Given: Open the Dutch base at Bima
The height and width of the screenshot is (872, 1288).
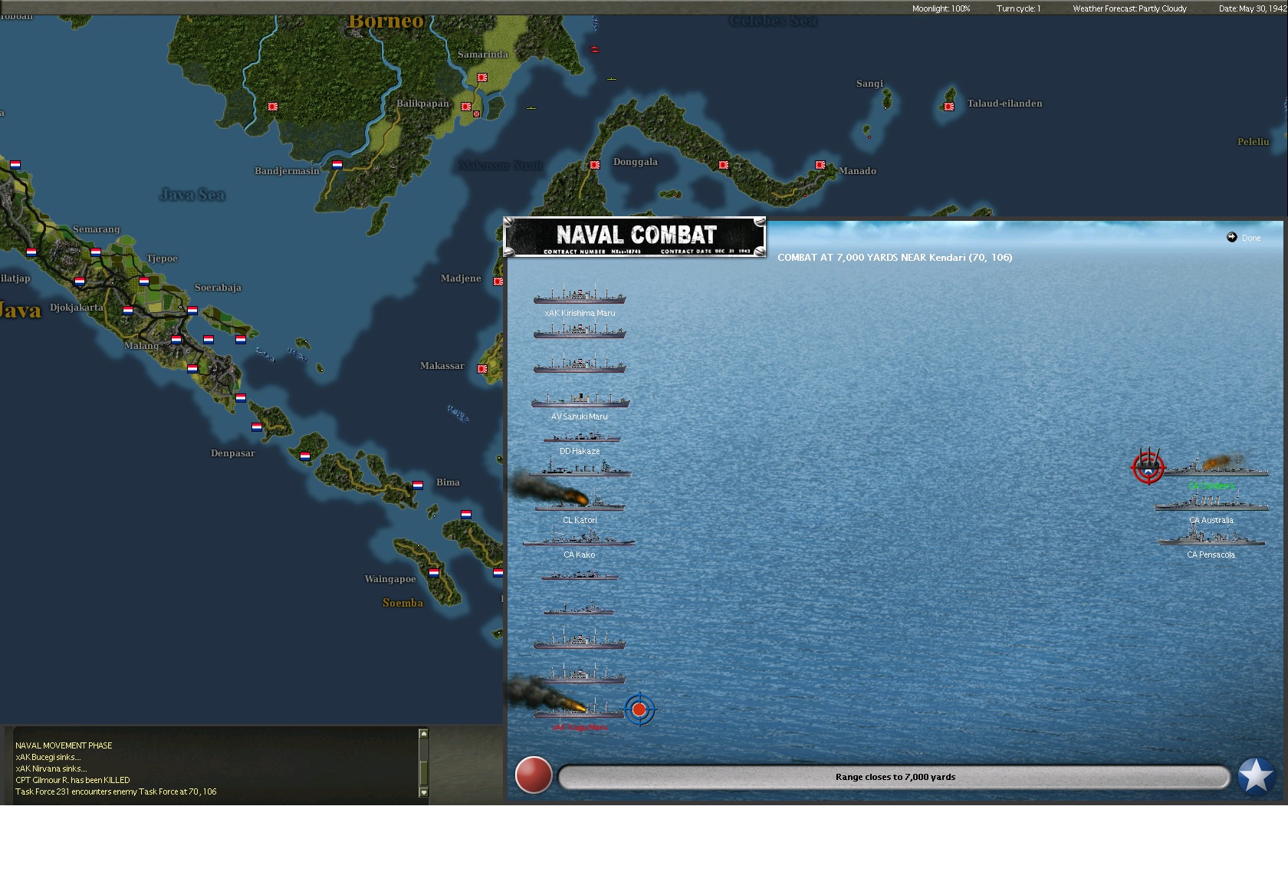Looking at the screenshot, I should point(418,485).
